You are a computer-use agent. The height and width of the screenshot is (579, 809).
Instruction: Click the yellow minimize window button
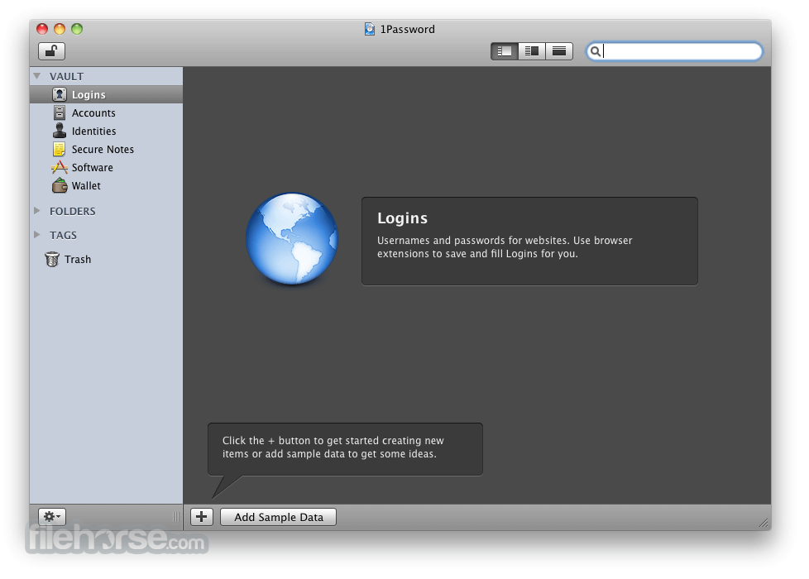pos(60,29)
